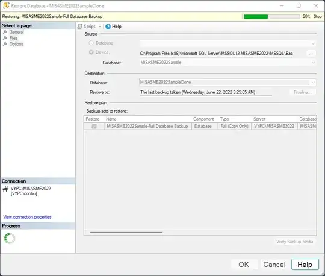The height and width of the screenshot is (276, 325).
Task: Select the Database source radio button
Action: [x=91, y=43]
